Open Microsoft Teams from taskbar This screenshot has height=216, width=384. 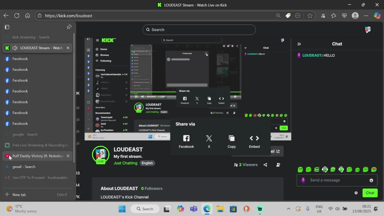click(x=193, y=209)
